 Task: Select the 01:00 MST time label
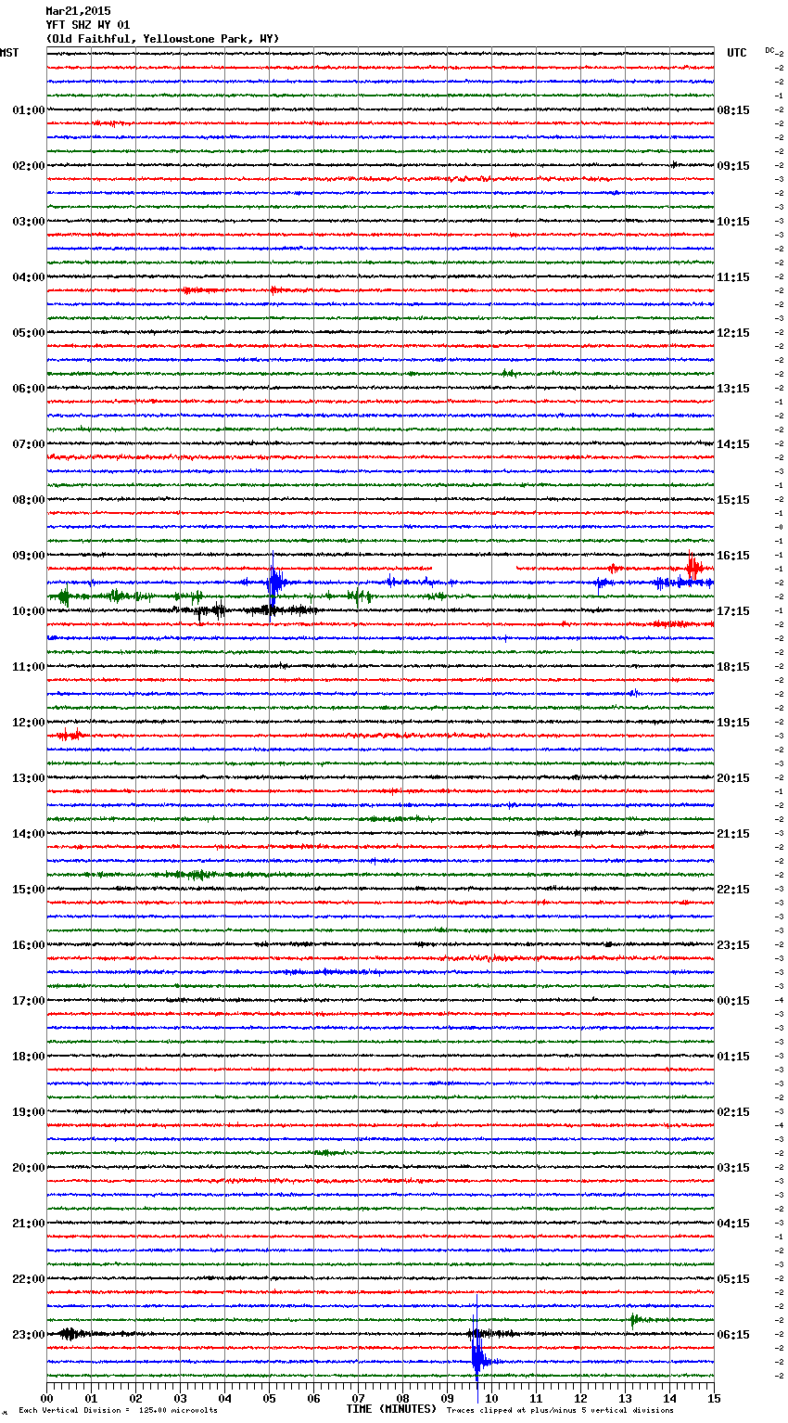(29, 110)
